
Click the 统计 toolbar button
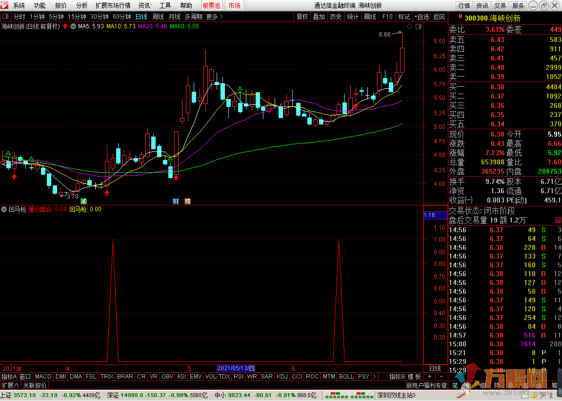pos(353,17)
